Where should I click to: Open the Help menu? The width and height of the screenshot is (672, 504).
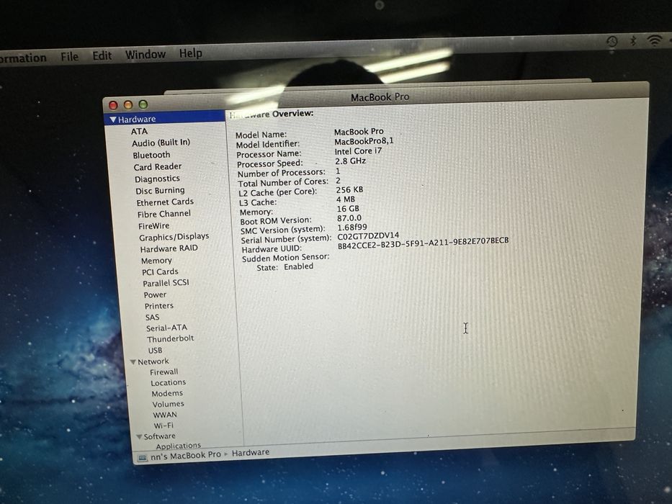pyautogui.click(x=191, y=53)
